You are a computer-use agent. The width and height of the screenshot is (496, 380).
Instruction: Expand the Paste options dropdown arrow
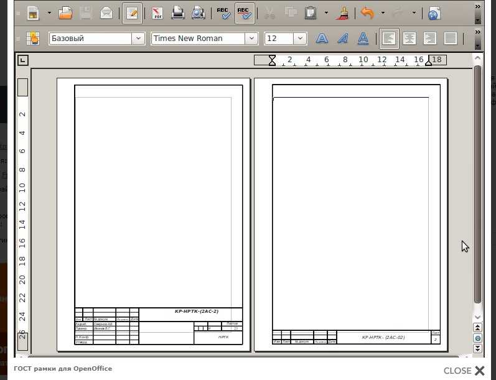(x=326, y=13)
